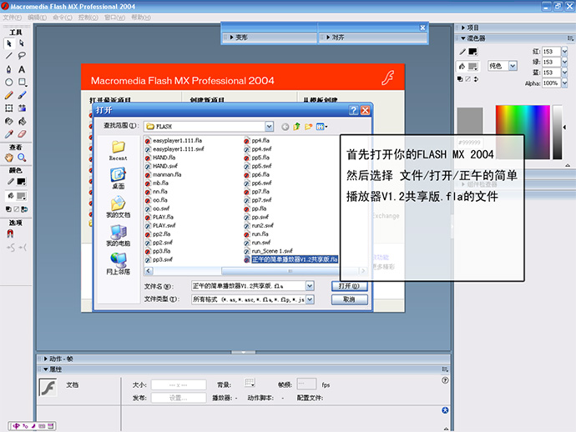Open the Help menu
This screenshot has width=576, height=432.
[x=141, y=18]
